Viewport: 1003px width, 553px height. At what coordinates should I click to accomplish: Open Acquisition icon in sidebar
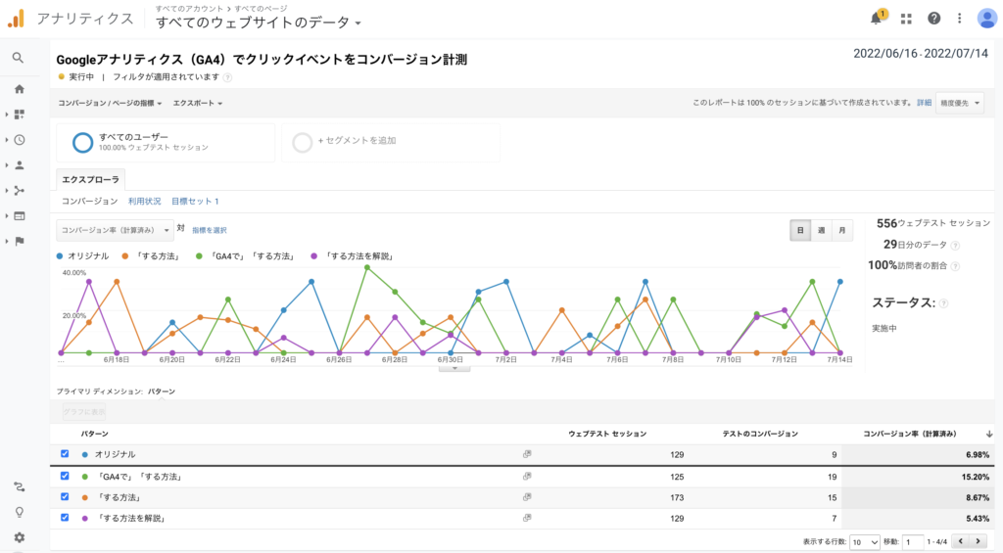20,191
